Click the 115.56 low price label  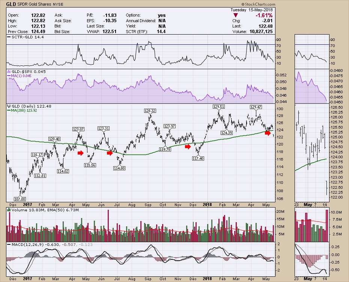click(x=90, y=165)
